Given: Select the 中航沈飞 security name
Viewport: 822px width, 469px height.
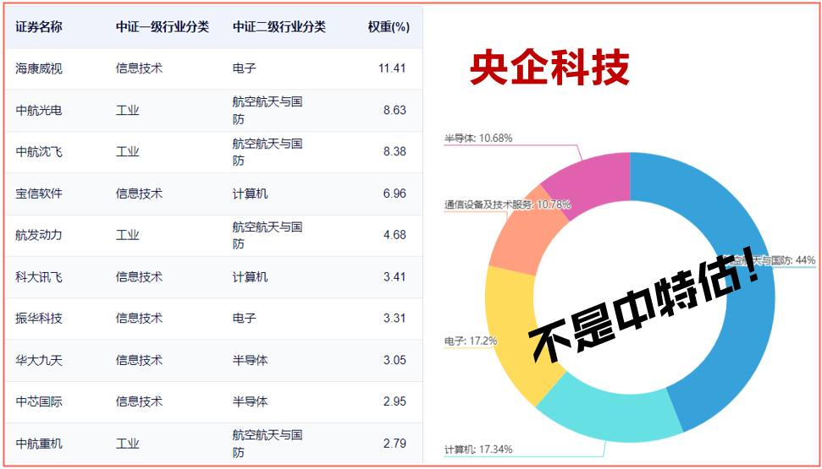Looking at the screenshot, I should point(39,152).
